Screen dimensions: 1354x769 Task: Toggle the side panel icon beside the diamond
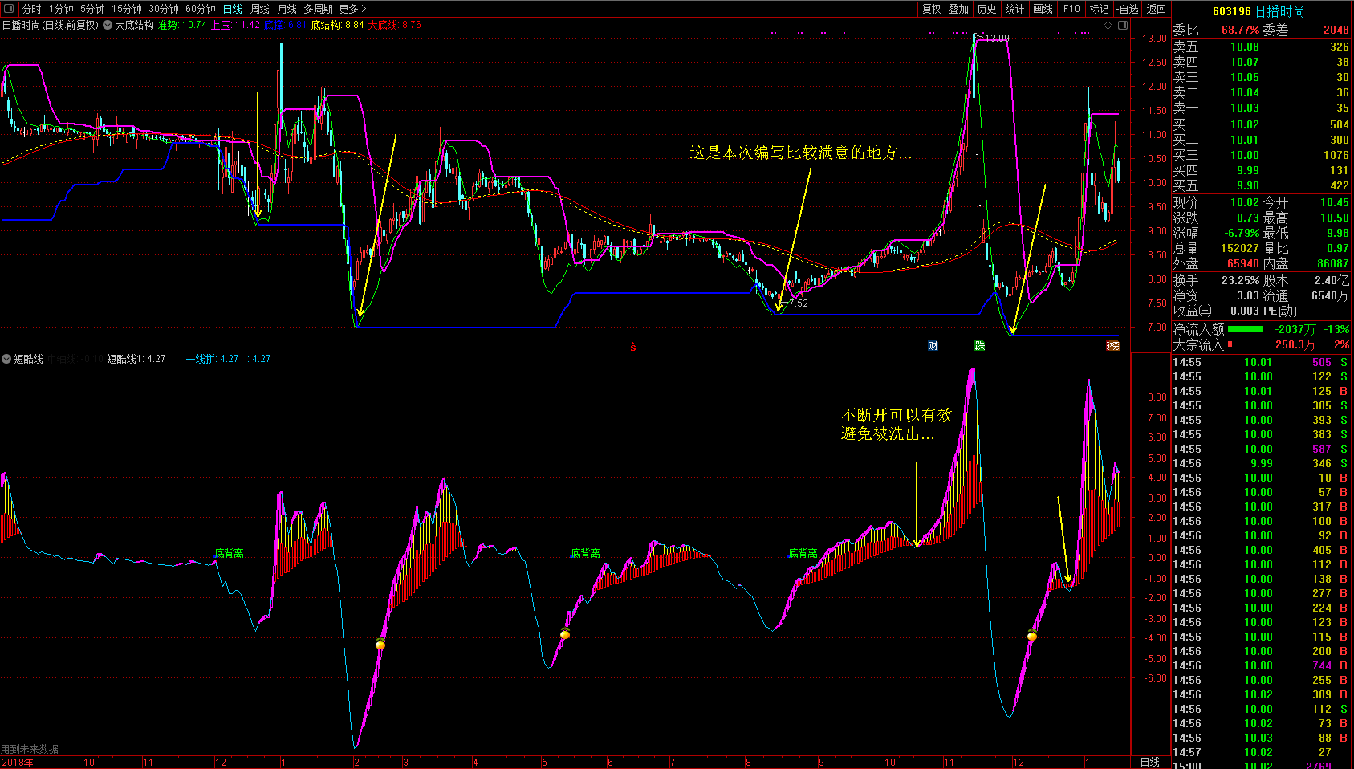point(1123,25)
